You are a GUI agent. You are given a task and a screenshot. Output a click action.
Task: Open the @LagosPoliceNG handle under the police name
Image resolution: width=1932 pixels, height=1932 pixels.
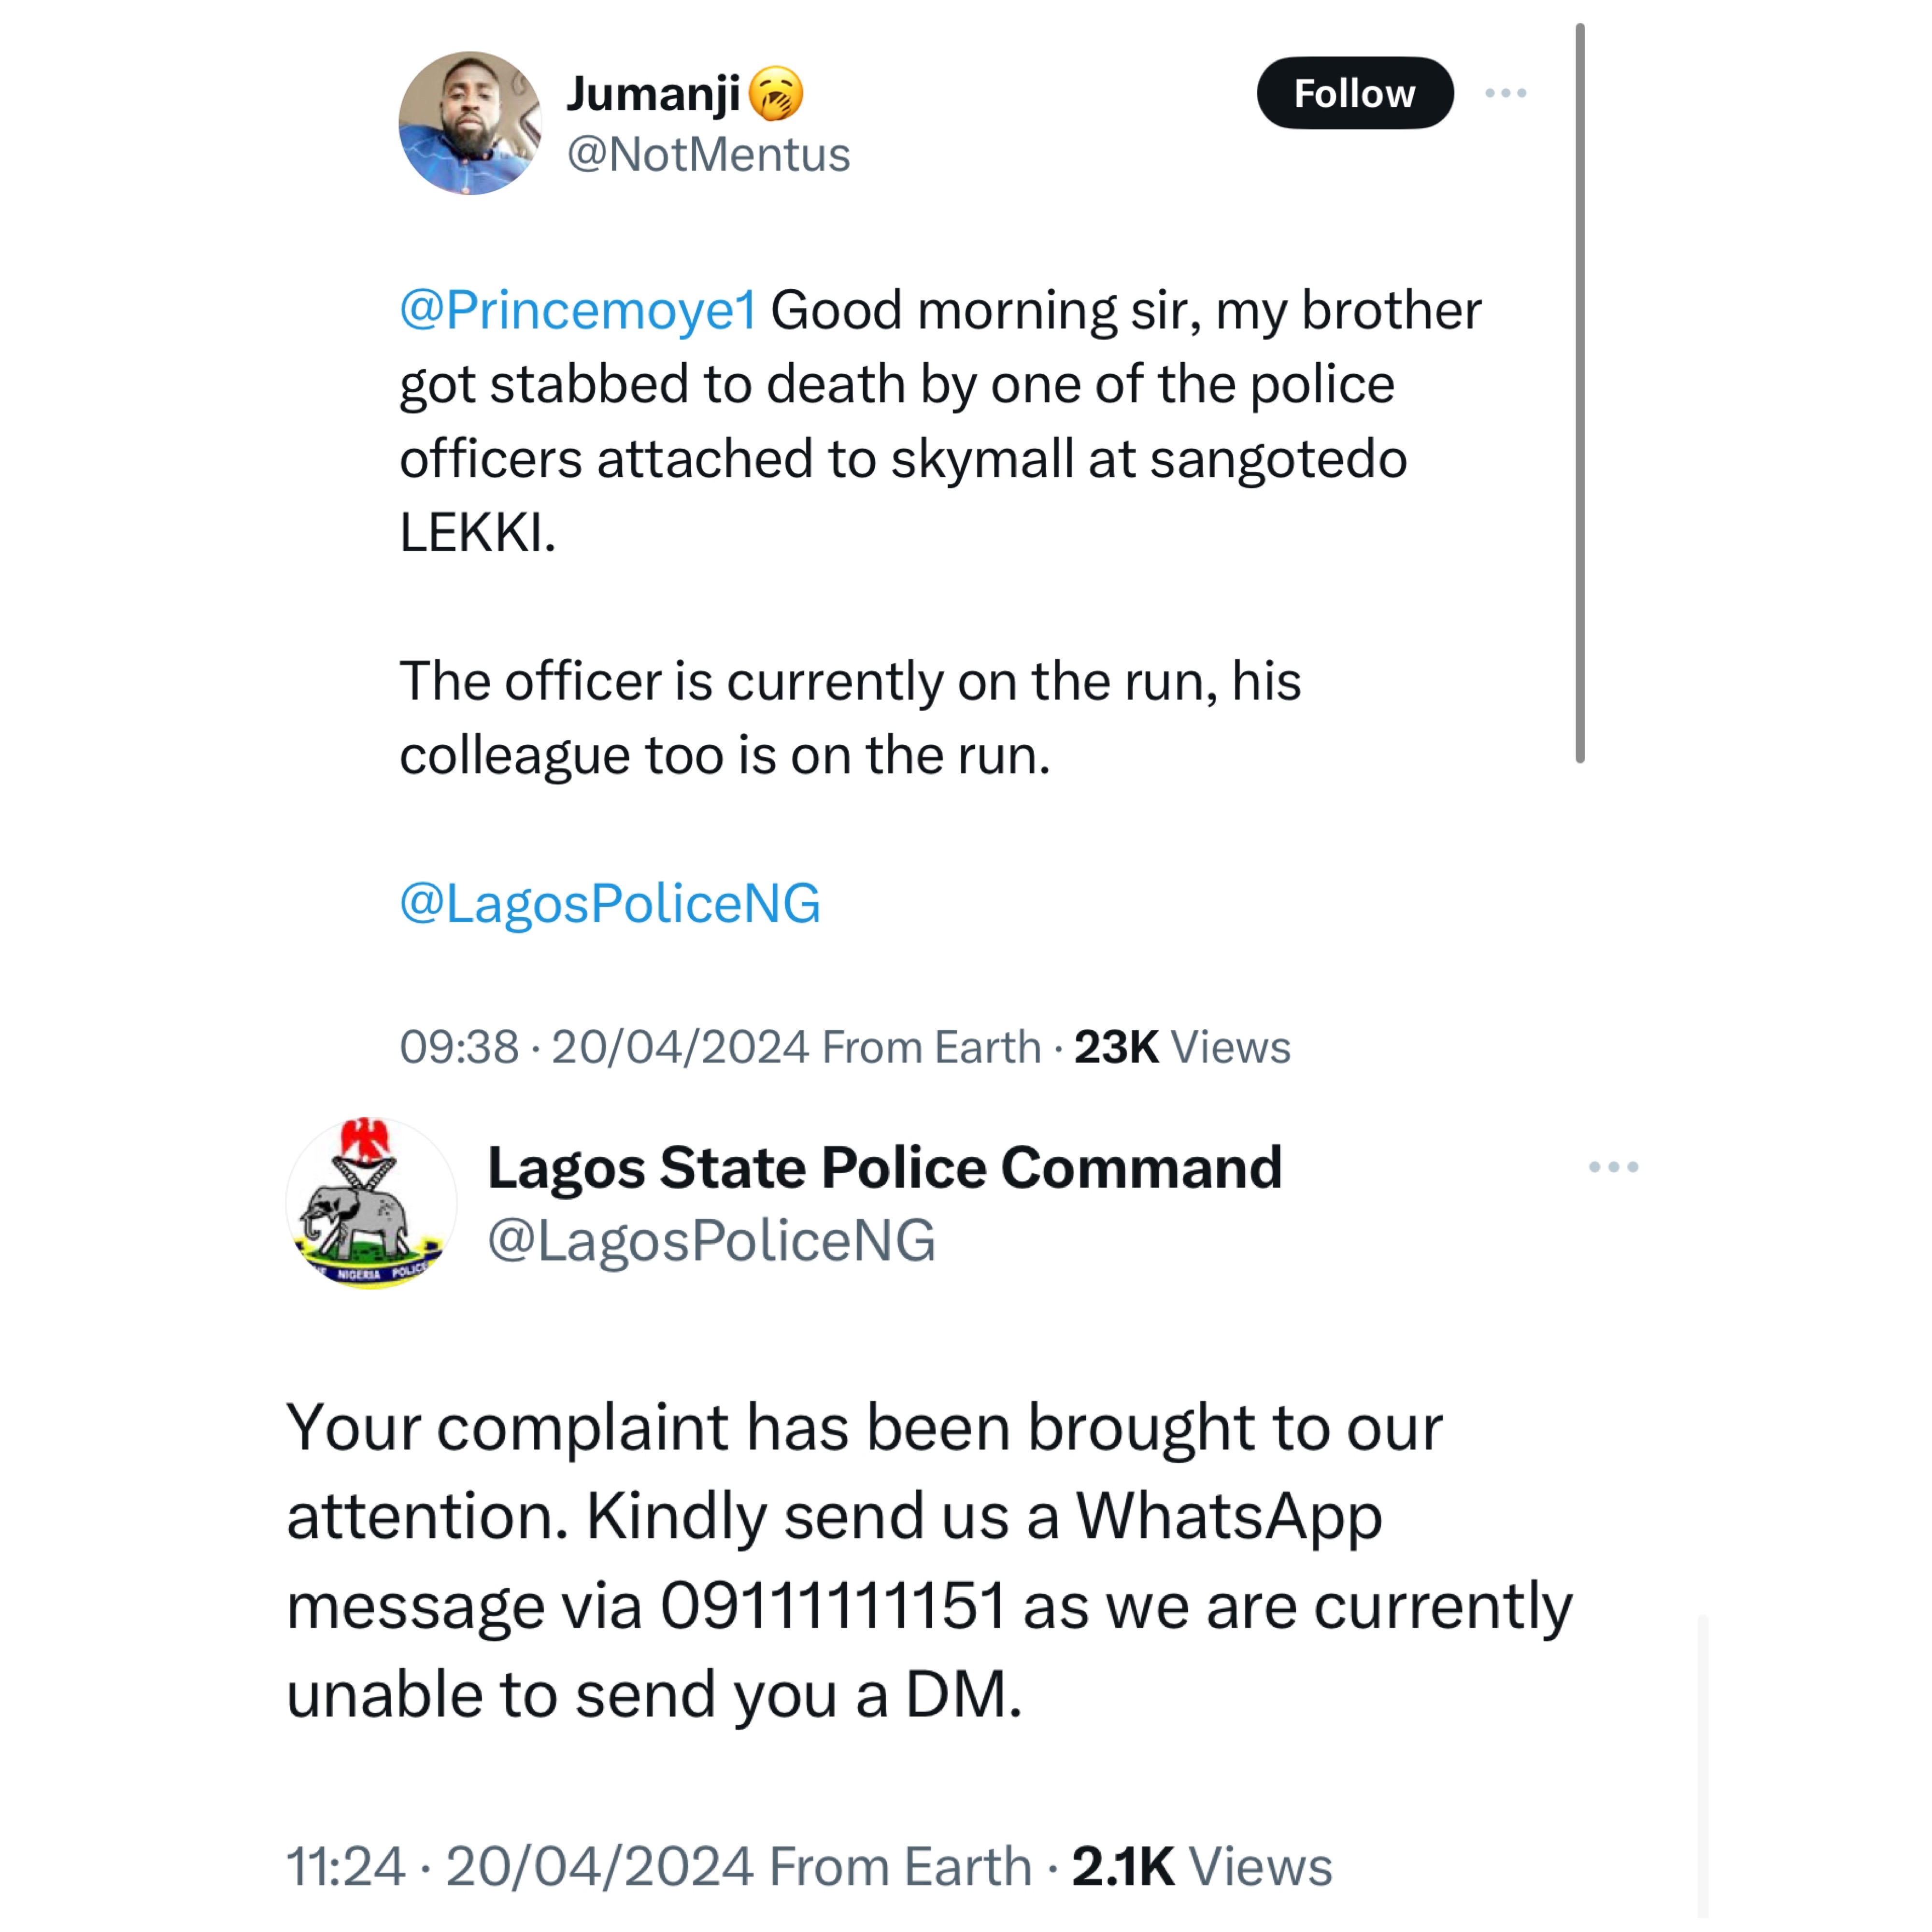coord(711,1240)
